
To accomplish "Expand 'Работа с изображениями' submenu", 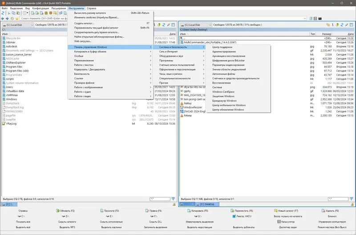I will pyautogui.click(x=110, y=87).
